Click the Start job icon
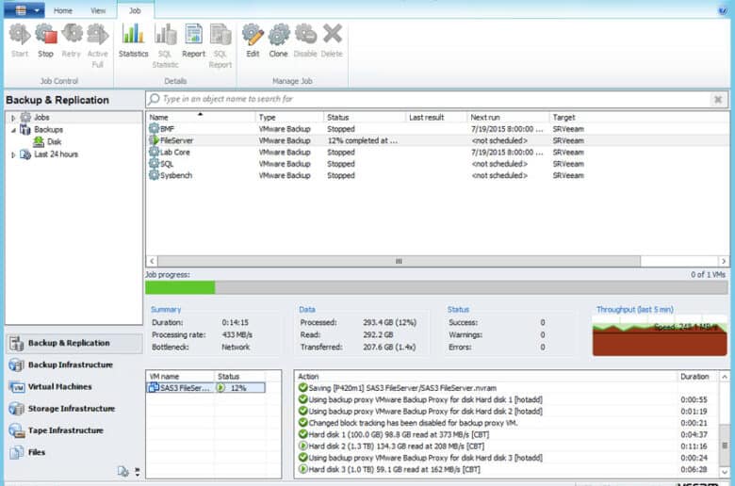 (20, 40)
